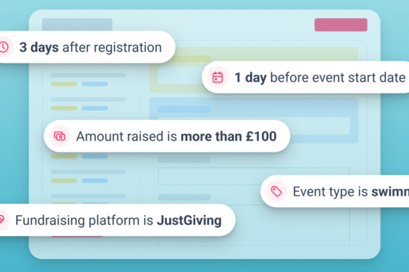This screenshot has height=272, width=409.
Task: Click the money icon beside Amount raised
Action: [60, 136]
